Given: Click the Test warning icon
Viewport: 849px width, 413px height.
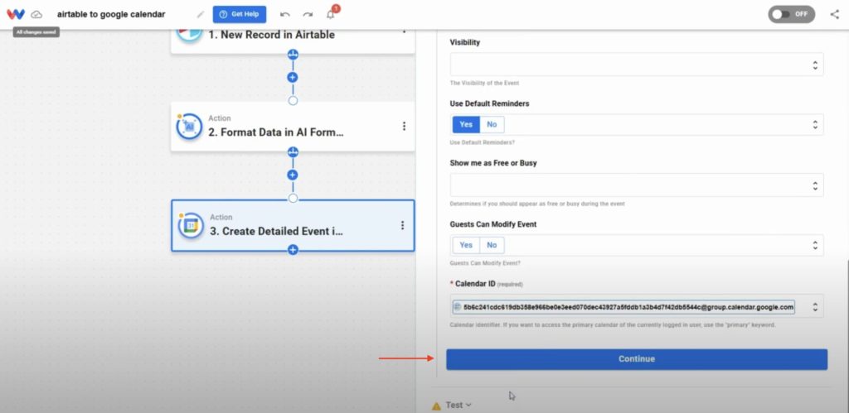Looking at the screenshot, I should 436,406.
